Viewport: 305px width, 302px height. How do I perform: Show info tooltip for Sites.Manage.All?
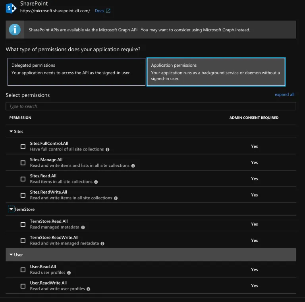133,166
